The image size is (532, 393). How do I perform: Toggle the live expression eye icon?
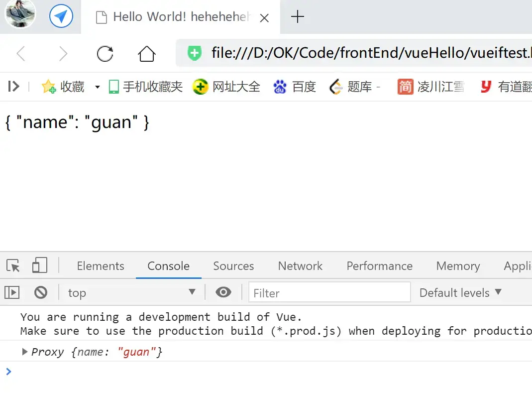click(x=223, y=292)
